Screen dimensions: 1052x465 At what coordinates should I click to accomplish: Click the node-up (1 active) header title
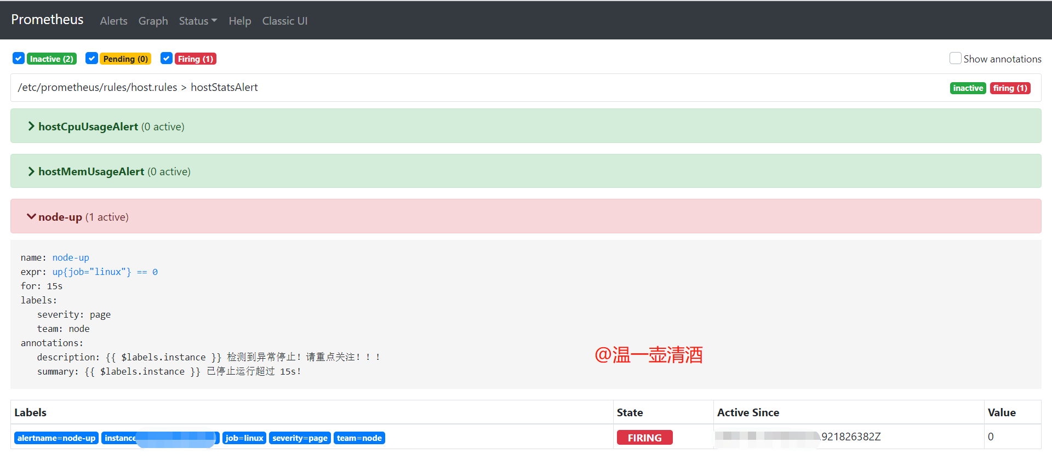[x=83, y=217]
